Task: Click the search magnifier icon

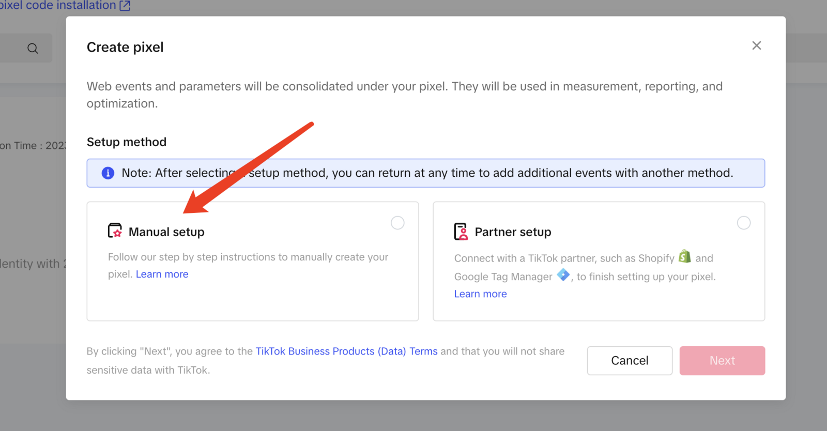Action: pyautogui.click(x=33, y=49)
